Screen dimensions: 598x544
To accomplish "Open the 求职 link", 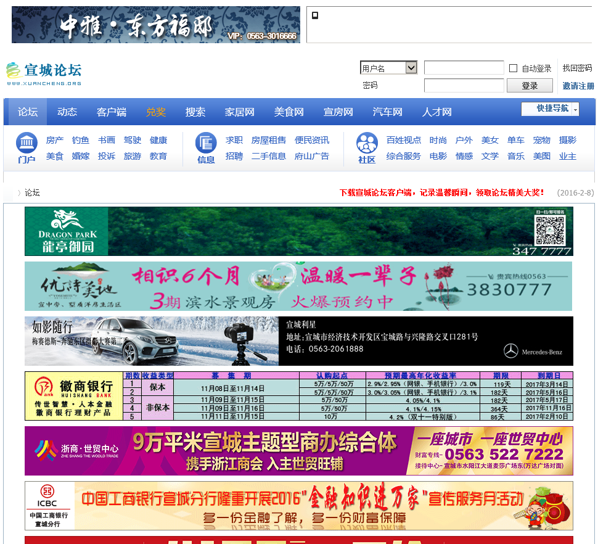I will 234,140.
